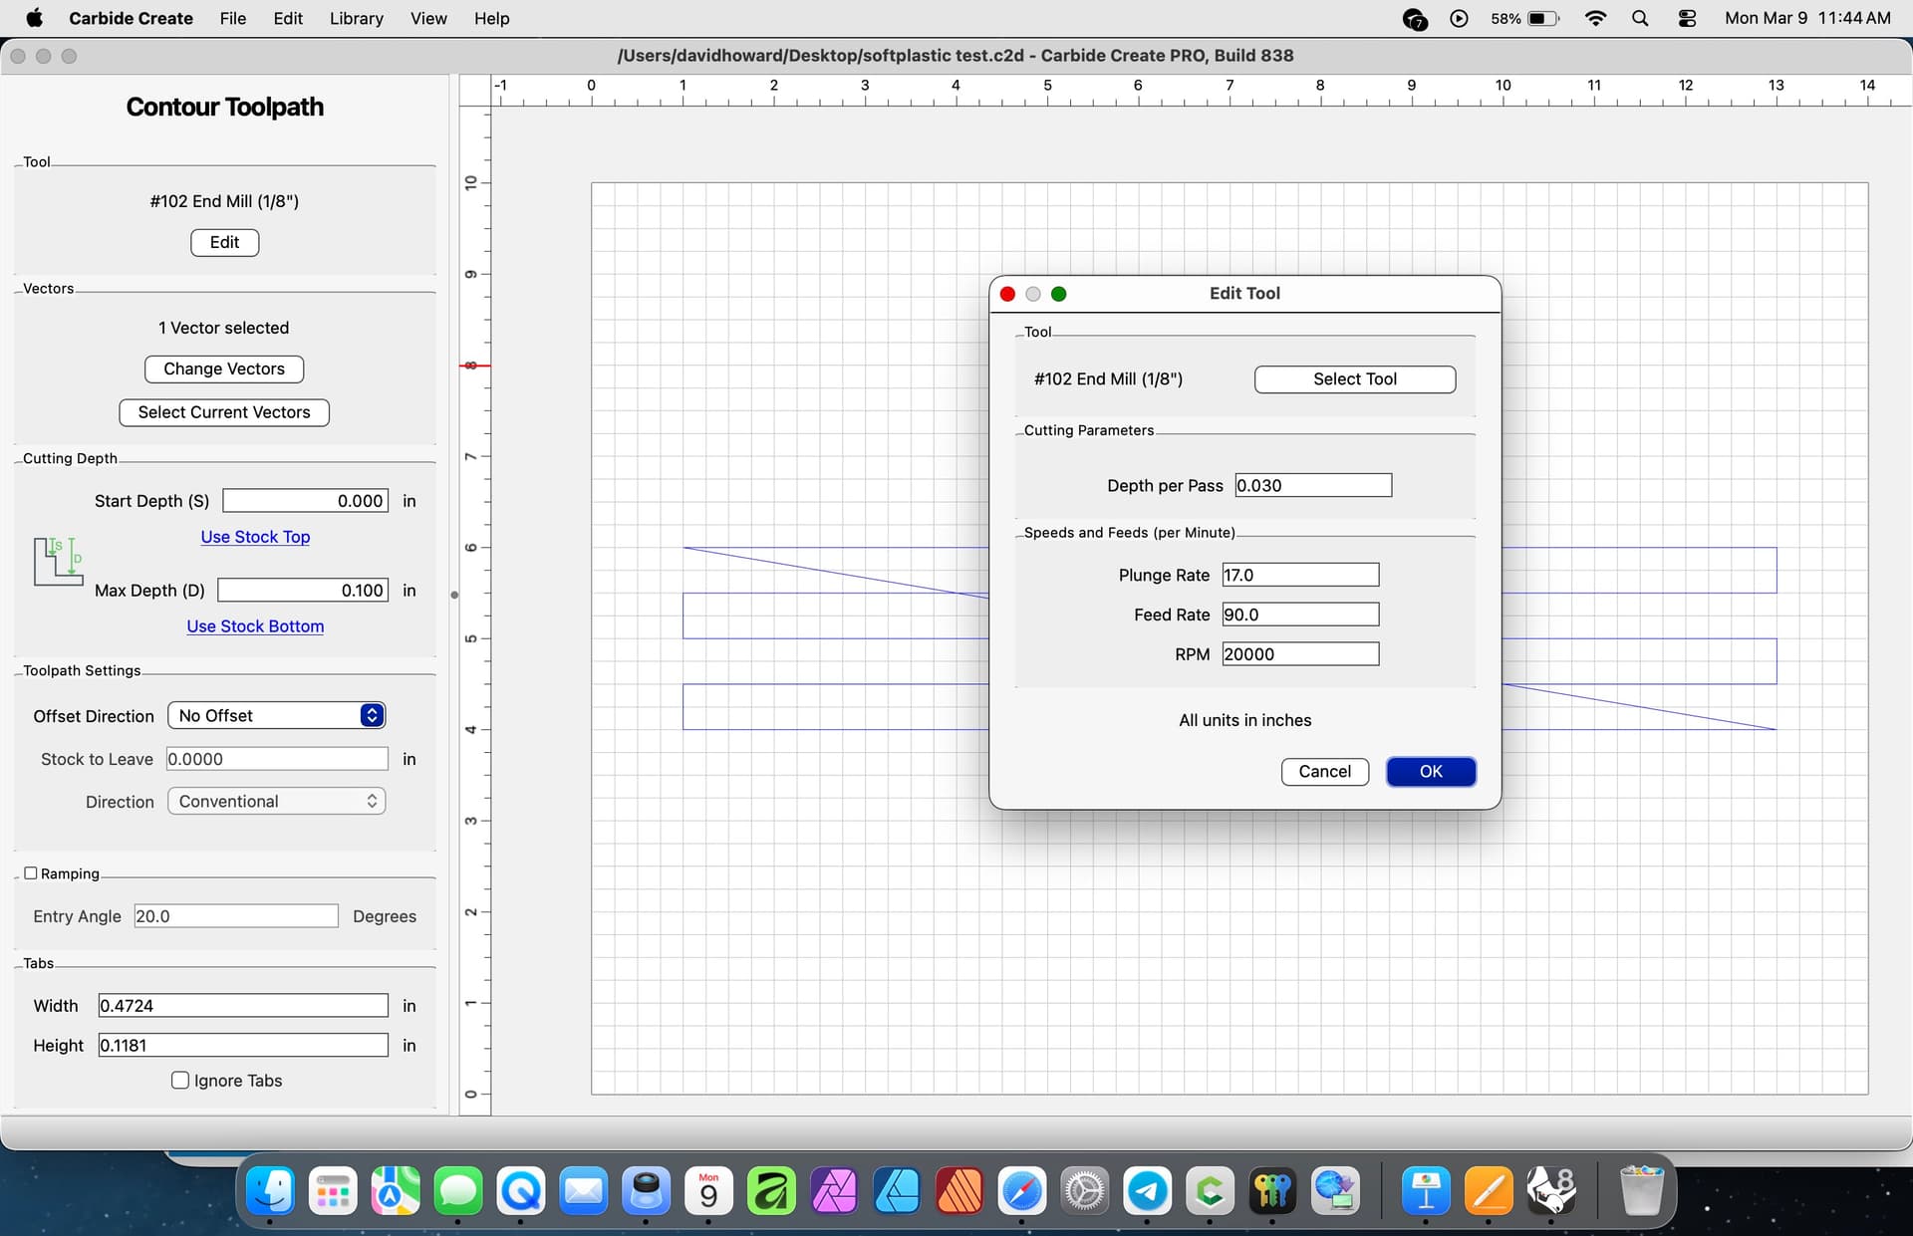The height and width of the screenshot is (1236, 1913).
Task: Click the Depth per Pass field
Action: (x=1312, y=486)
